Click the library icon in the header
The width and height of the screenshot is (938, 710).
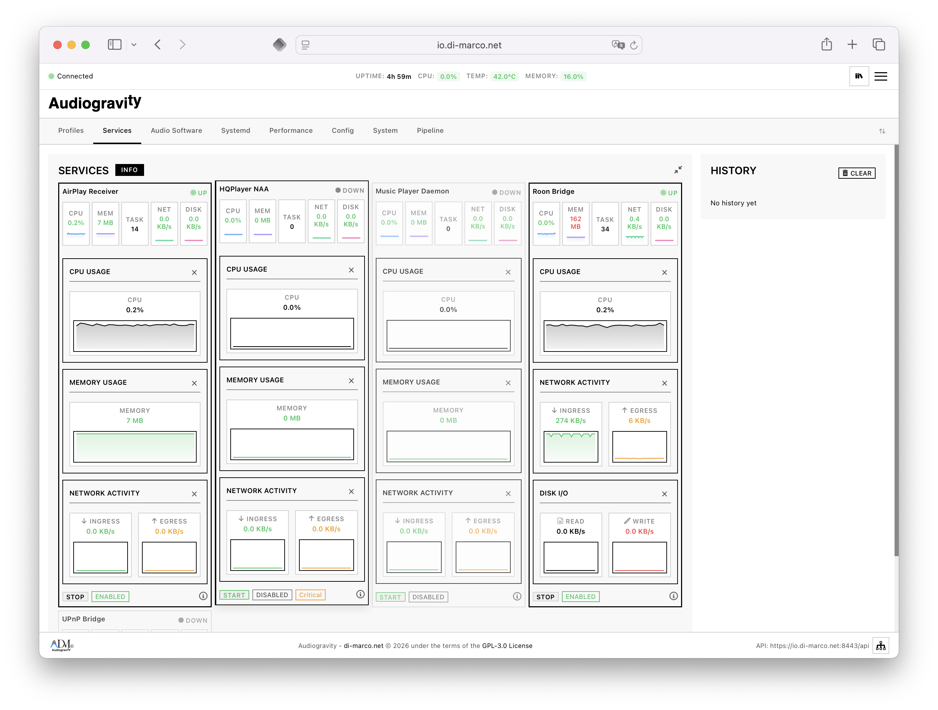point(859,76)
